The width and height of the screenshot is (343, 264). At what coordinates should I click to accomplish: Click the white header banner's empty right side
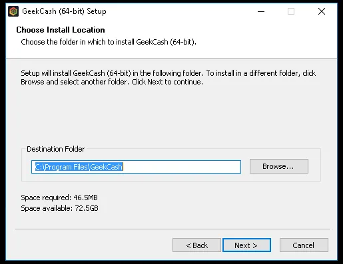(x=266, y=39)
